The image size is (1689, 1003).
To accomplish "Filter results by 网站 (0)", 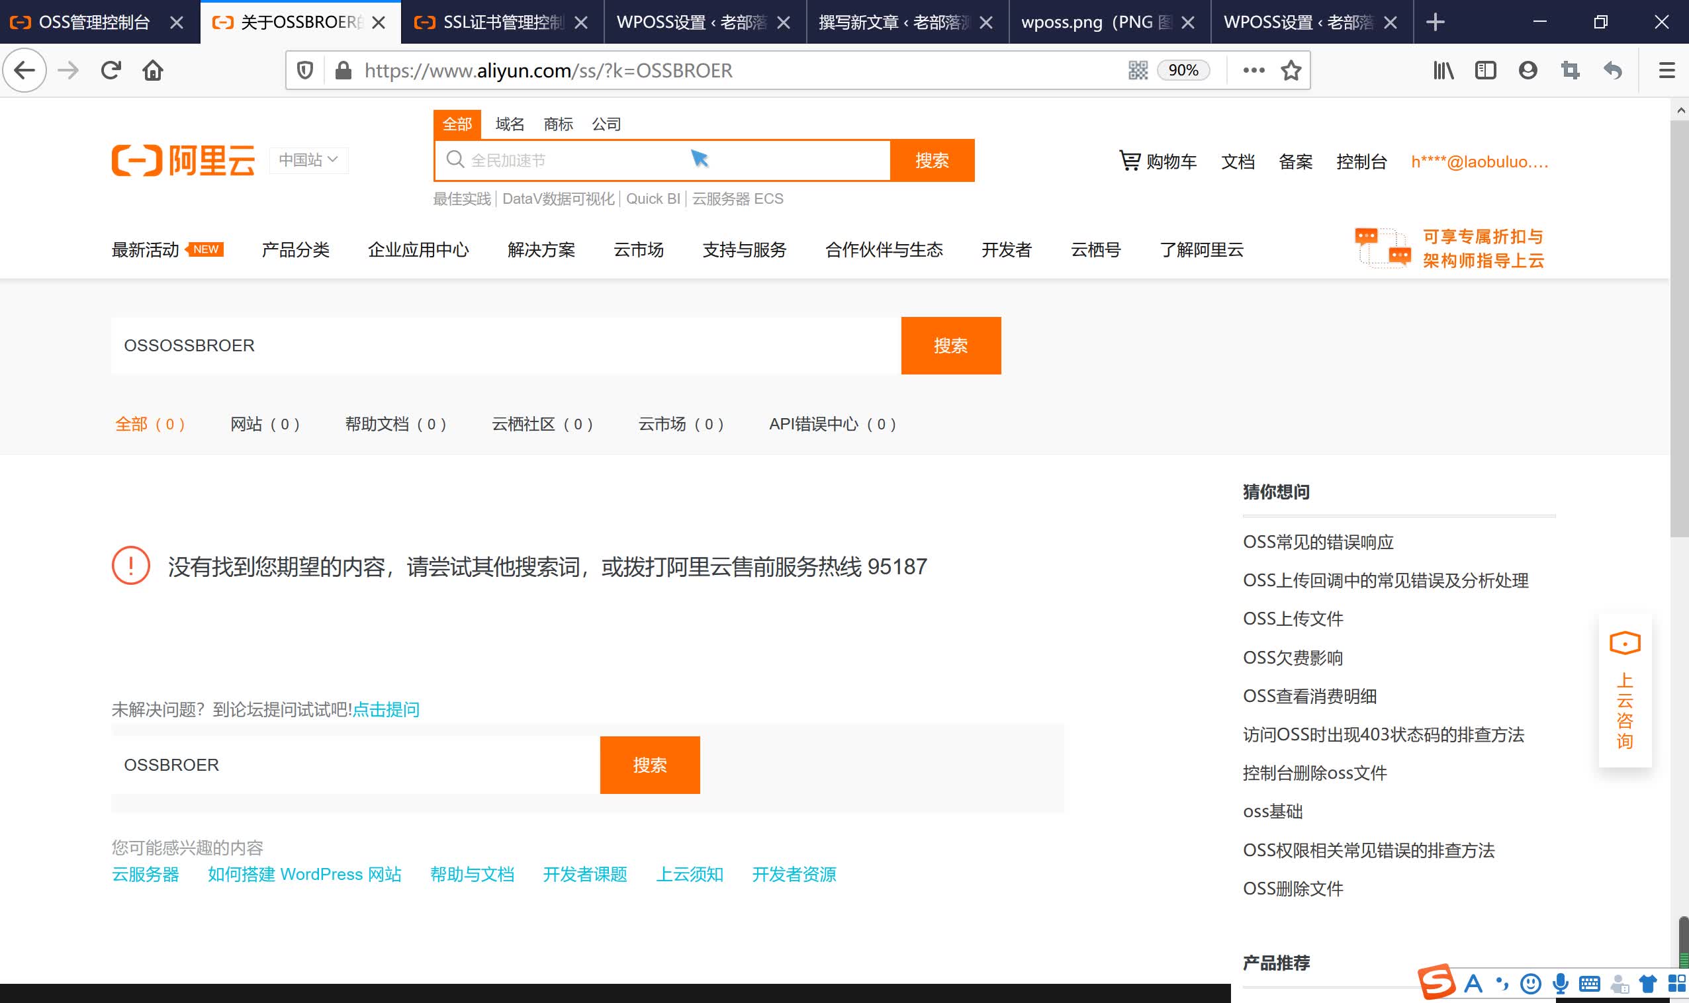I will (x=264, y=424).
